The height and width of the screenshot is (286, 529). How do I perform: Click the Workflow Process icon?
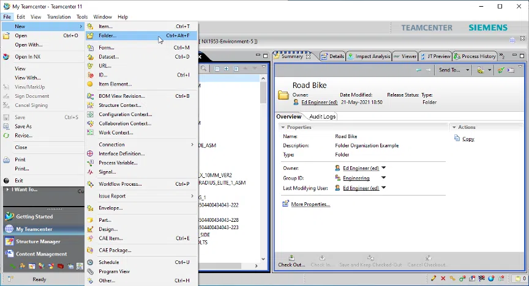tap(90, 184)
